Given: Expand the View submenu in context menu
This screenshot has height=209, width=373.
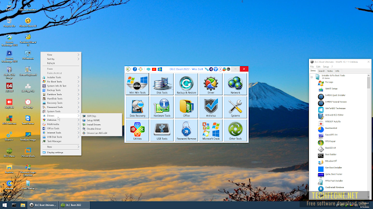Looking at the screenshot, I should (x=61, y=55).
